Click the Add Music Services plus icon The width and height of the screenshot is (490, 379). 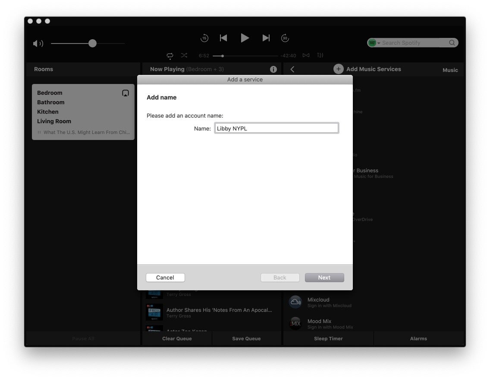[x=339, y=69]
